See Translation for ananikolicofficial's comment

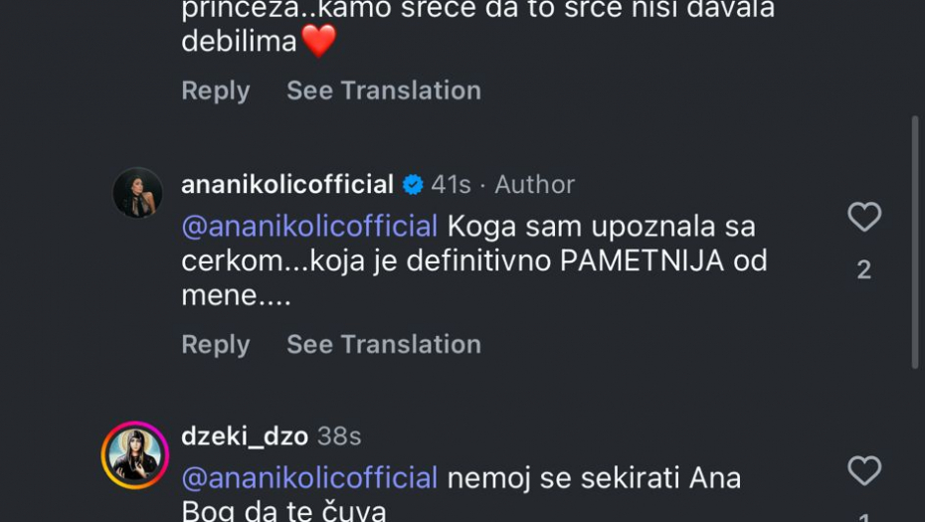(x=383, y=344)
